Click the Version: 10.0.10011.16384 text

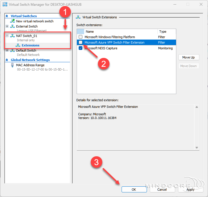tap(97, 118)
